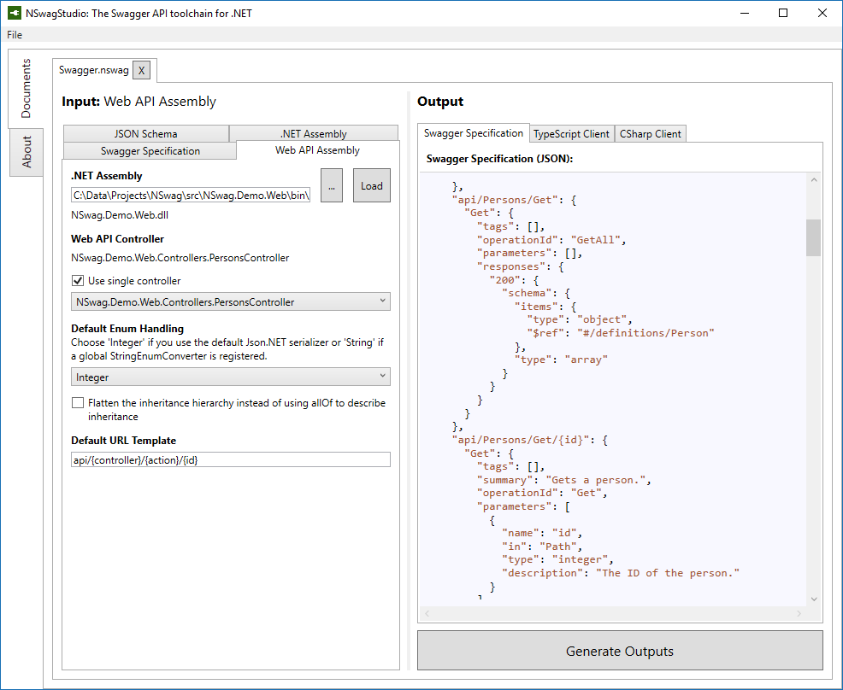Open the JSON Schema input tab

click(145, 134)
